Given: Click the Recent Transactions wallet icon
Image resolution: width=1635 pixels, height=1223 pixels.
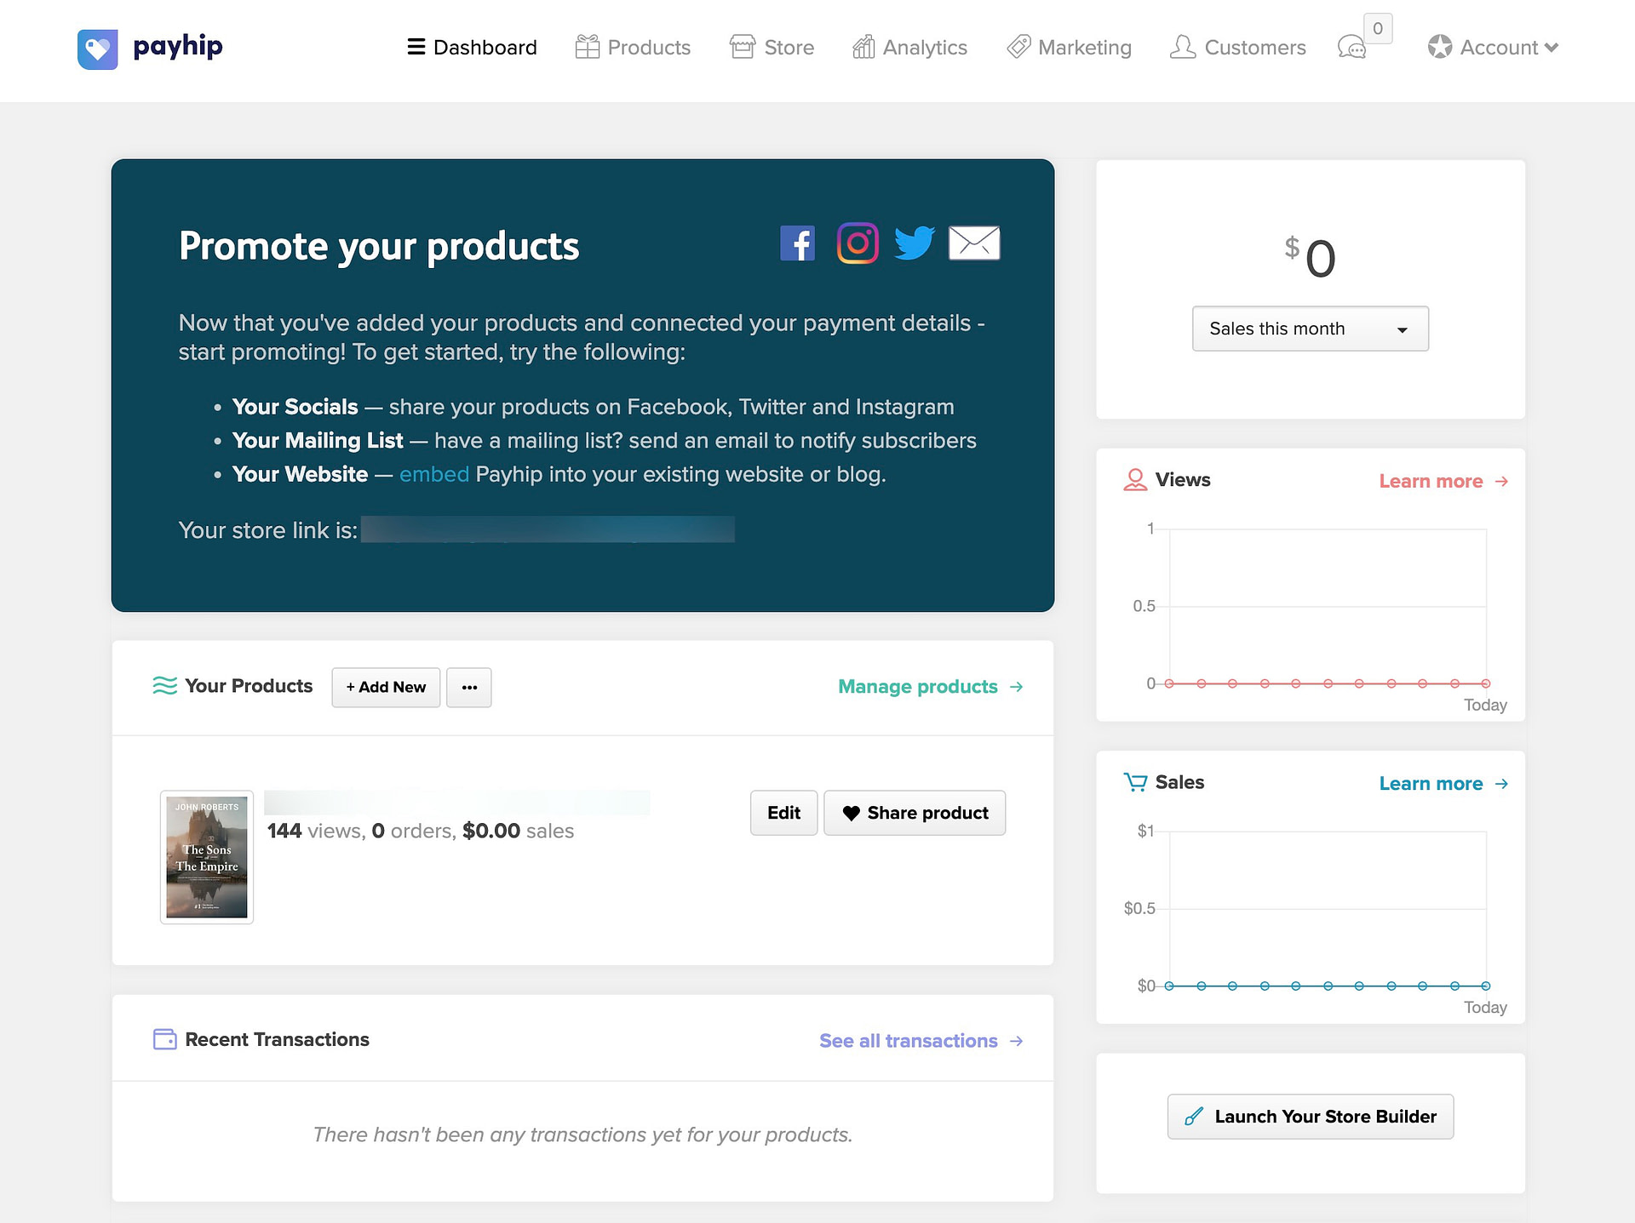Looking at the screenshot, I should (164, 1039).
